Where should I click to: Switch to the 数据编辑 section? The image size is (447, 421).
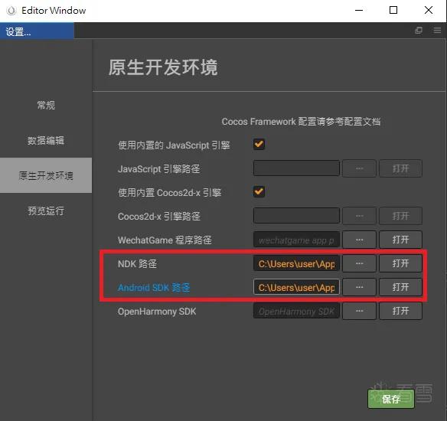click(x=46, y=140)
